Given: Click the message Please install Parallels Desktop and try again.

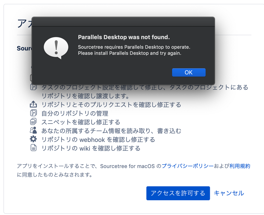Looking at the screenshot, I should [x=130, y=53].
